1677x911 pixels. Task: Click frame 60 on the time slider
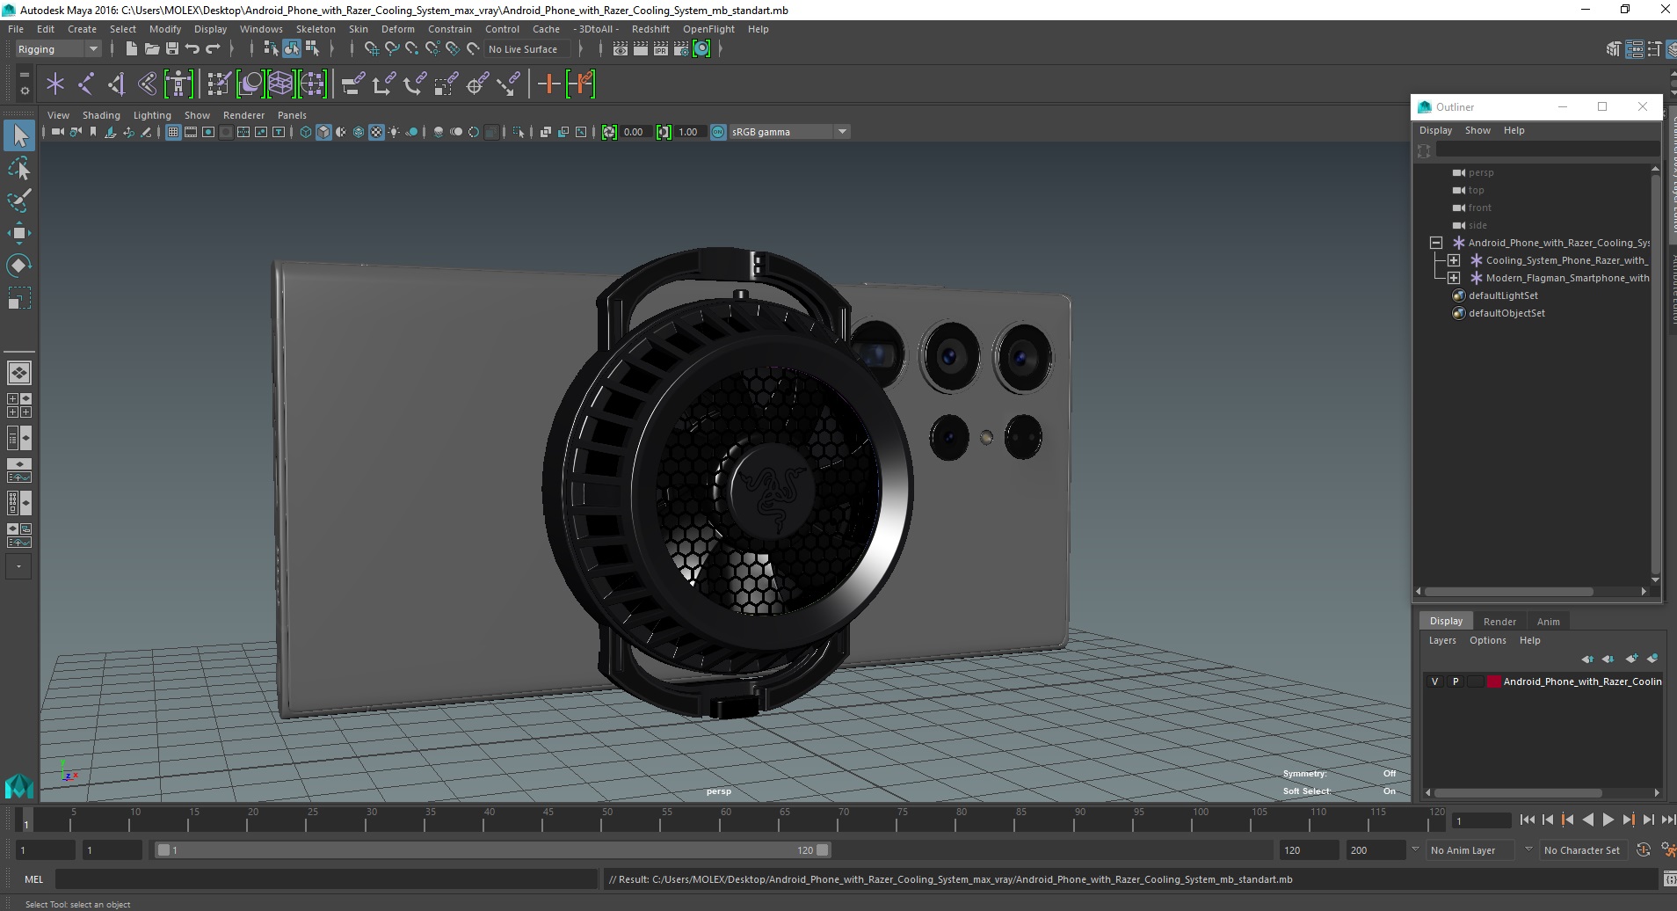pos(726,821)
